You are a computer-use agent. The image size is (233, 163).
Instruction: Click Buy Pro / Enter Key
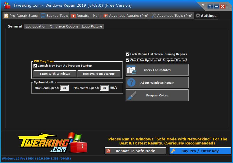[x=200, y=151]
